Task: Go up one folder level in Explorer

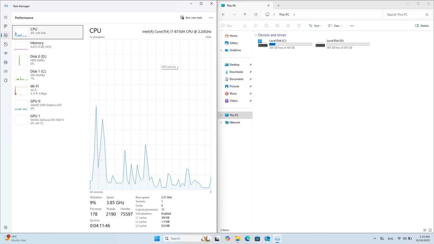Action: click(x=245, y=15)
